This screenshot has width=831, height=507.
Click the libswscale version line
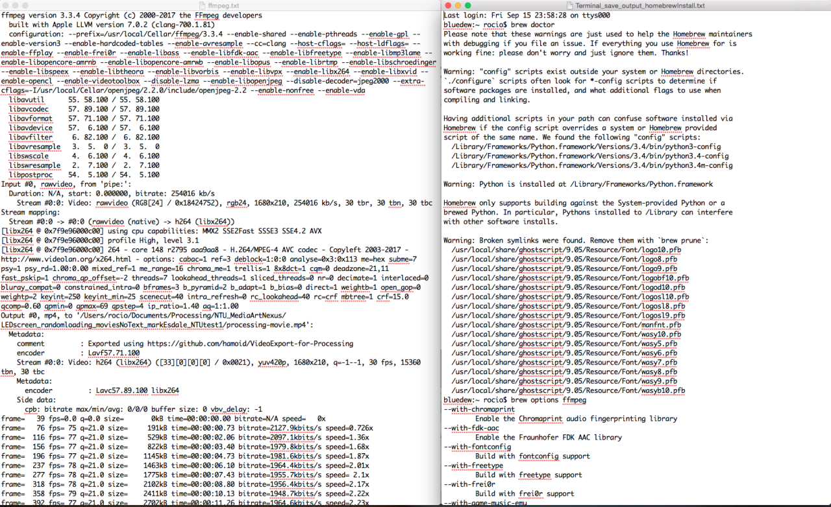[84, 156]
